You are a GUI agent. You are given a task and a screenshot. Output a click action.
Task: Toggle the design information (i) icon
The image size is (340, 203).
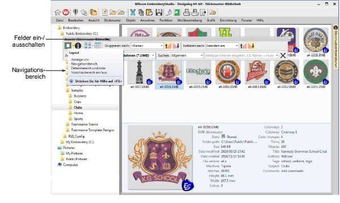click(x=78, y=46)
